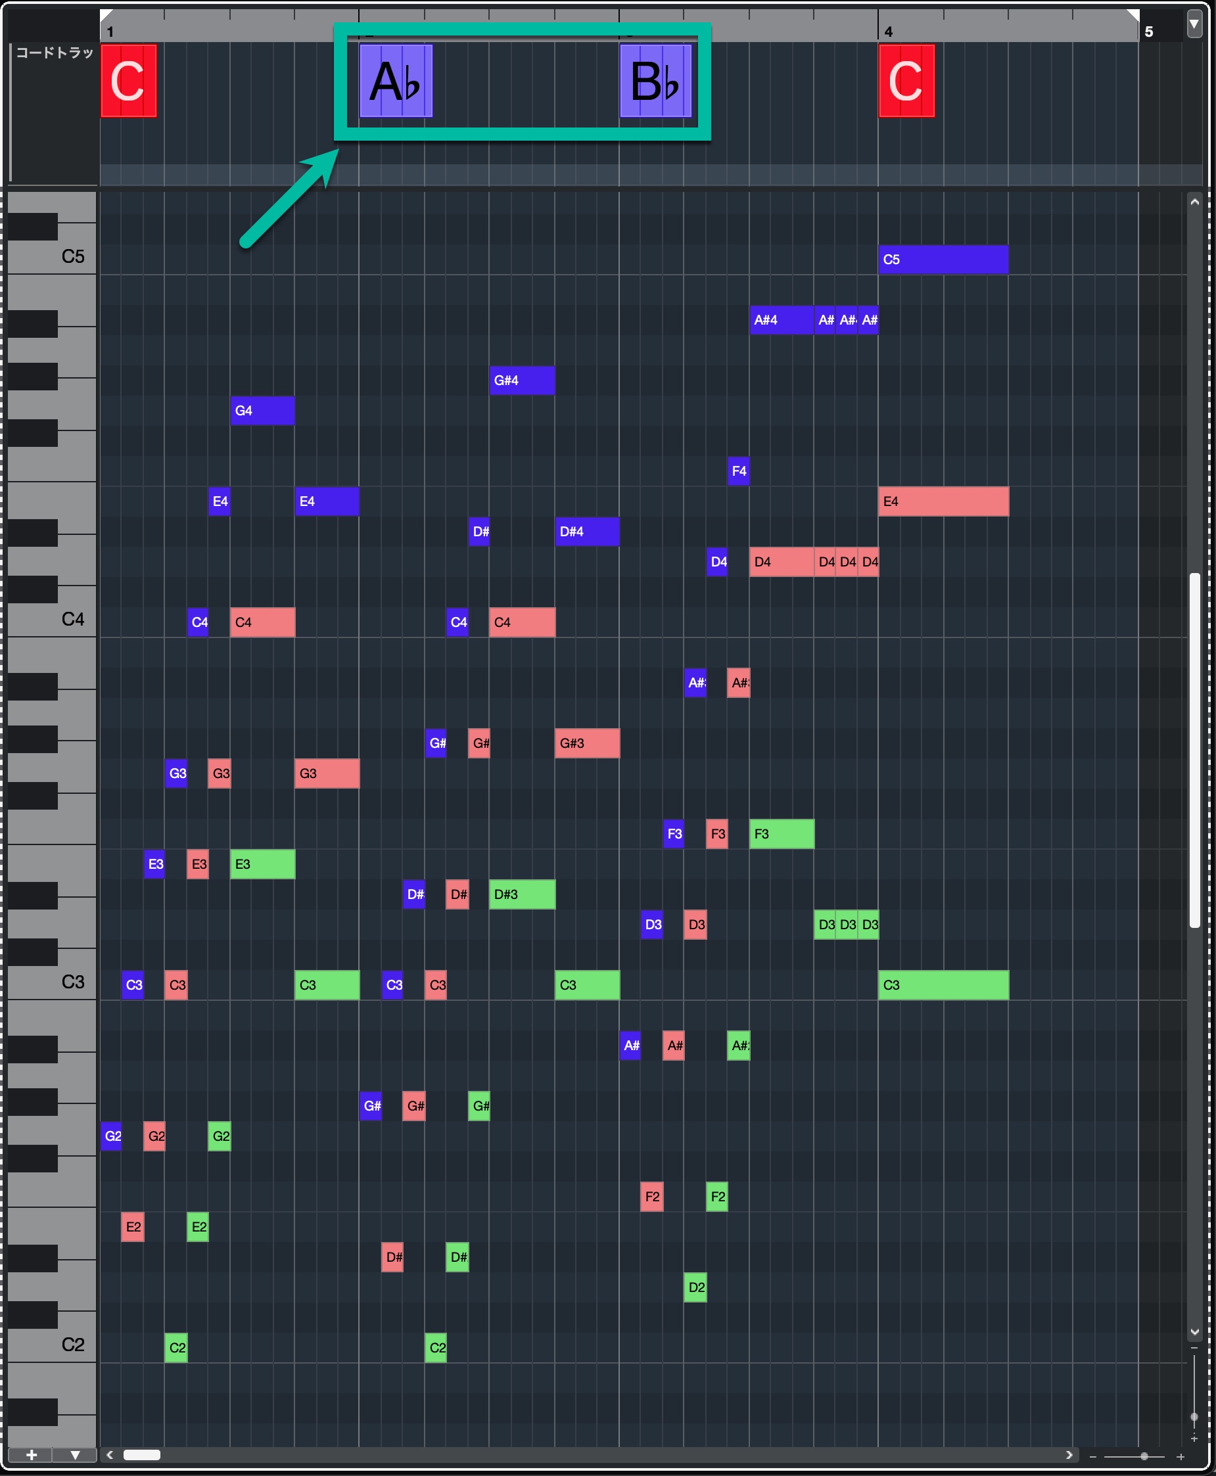Select the blue G#4 note
Viewport: 1216px width, 1476px height.
coord(522,381)
